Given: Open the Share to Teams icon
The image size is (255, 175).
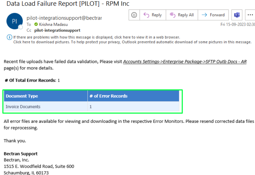Looking at the screenshot, I should 237,15.
